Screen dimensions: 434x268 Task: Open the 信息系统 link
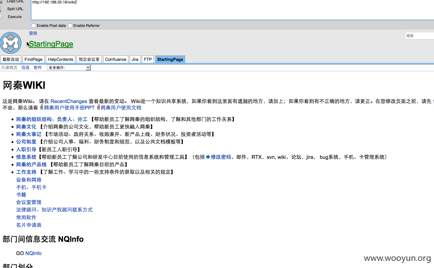[26, 157]
